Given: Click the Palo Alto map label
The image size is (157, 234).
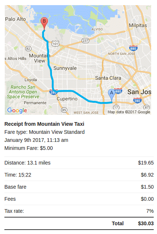Looking at the screenshot, I should (x=15, y=19).
